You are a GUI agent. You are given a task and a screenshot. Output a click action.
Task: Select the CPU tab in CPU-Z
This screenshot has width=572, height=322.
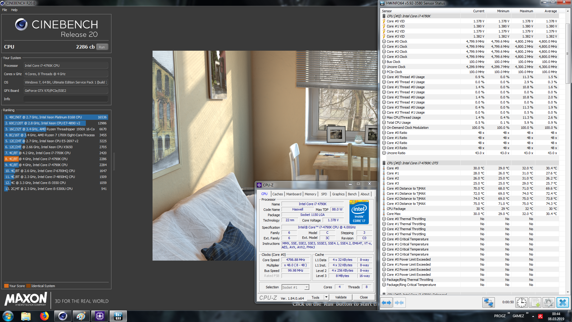[x=265, y=194]
